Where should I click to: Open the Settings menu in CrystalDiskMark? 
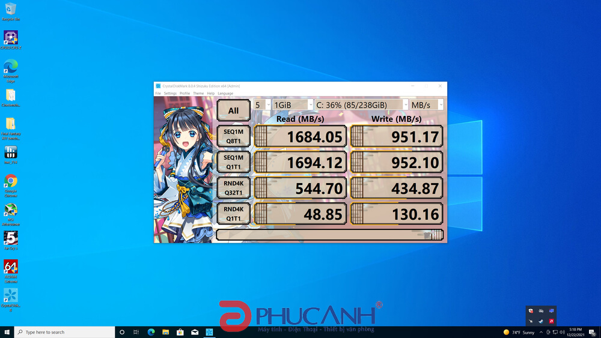click(x=170, y=94)
